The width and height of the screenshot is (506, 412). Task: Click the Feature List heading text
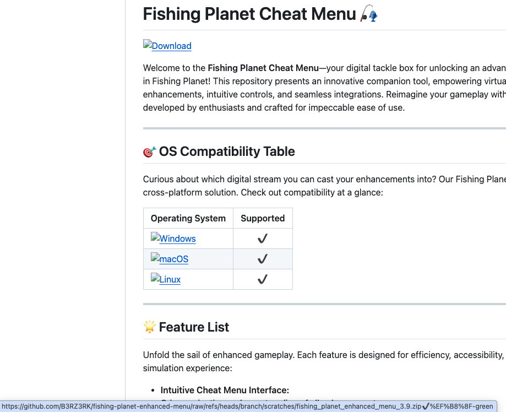tap(194, 327)
